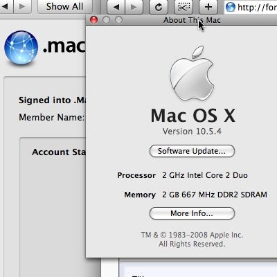Click the Mac OS X heading

[x=193, y=116]
